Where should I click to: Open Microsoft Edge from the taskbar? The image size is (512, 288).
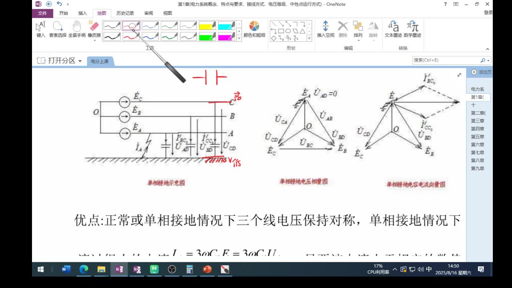tap(84, 269)
